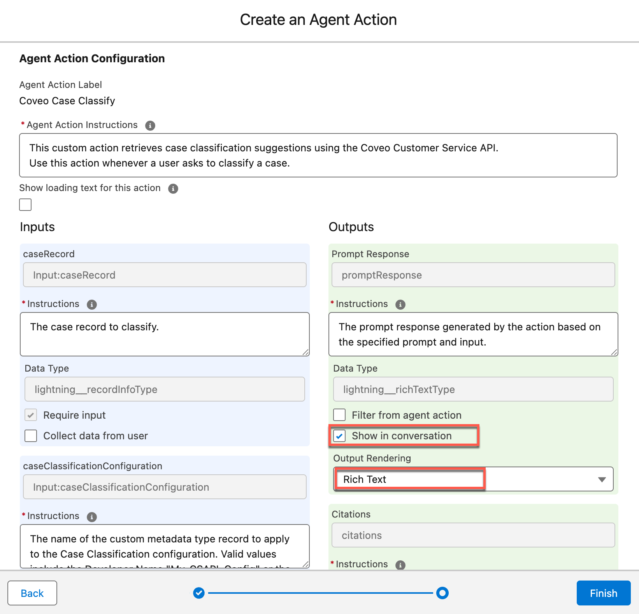Click info icon beside Prompt Response Instructions

click(x=400, y=305)
